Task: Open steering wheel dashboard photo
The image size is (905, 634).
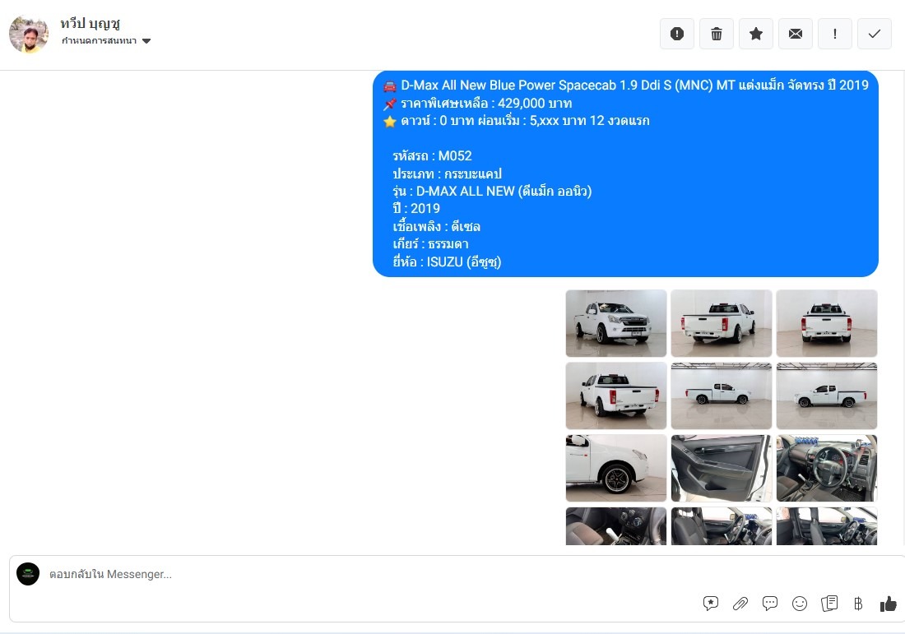Action: pos(827,468)
